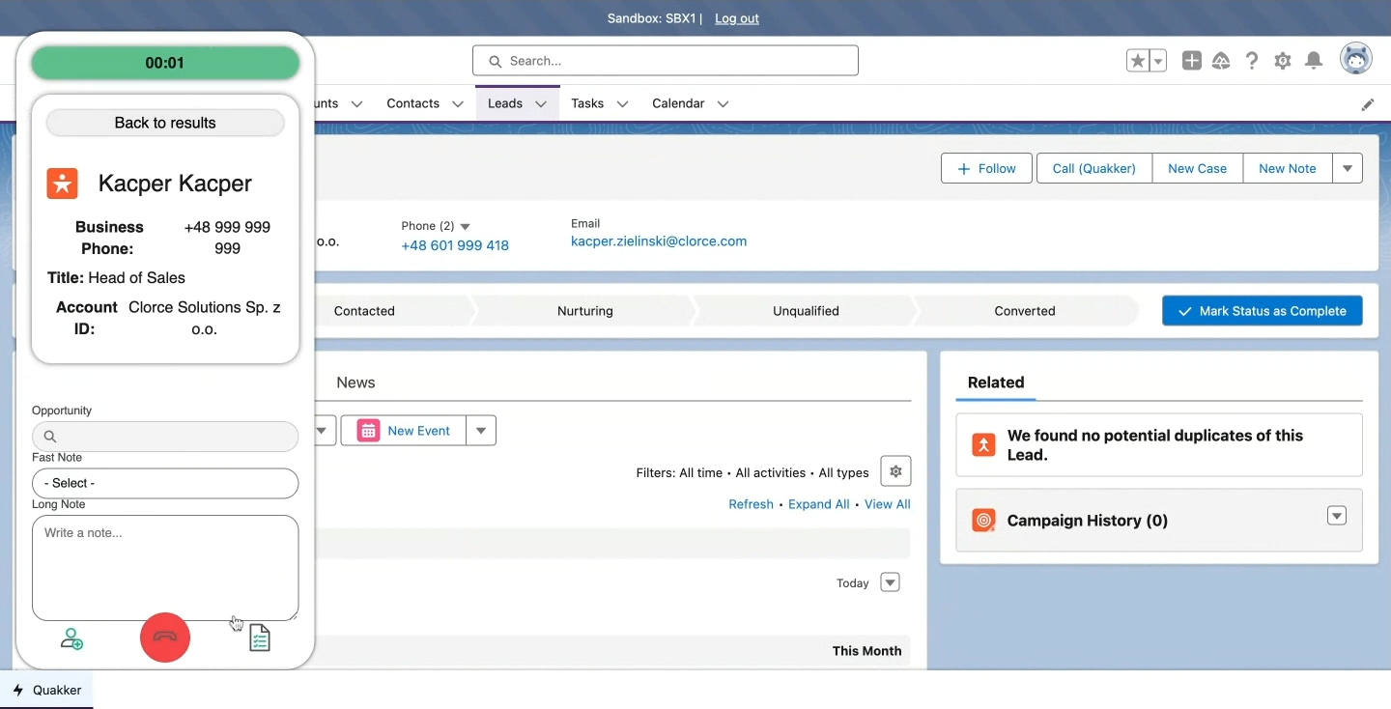This screenshot has height=709, width=1391.
Task: Select the Converted status stage
Action: (1025, 311)
